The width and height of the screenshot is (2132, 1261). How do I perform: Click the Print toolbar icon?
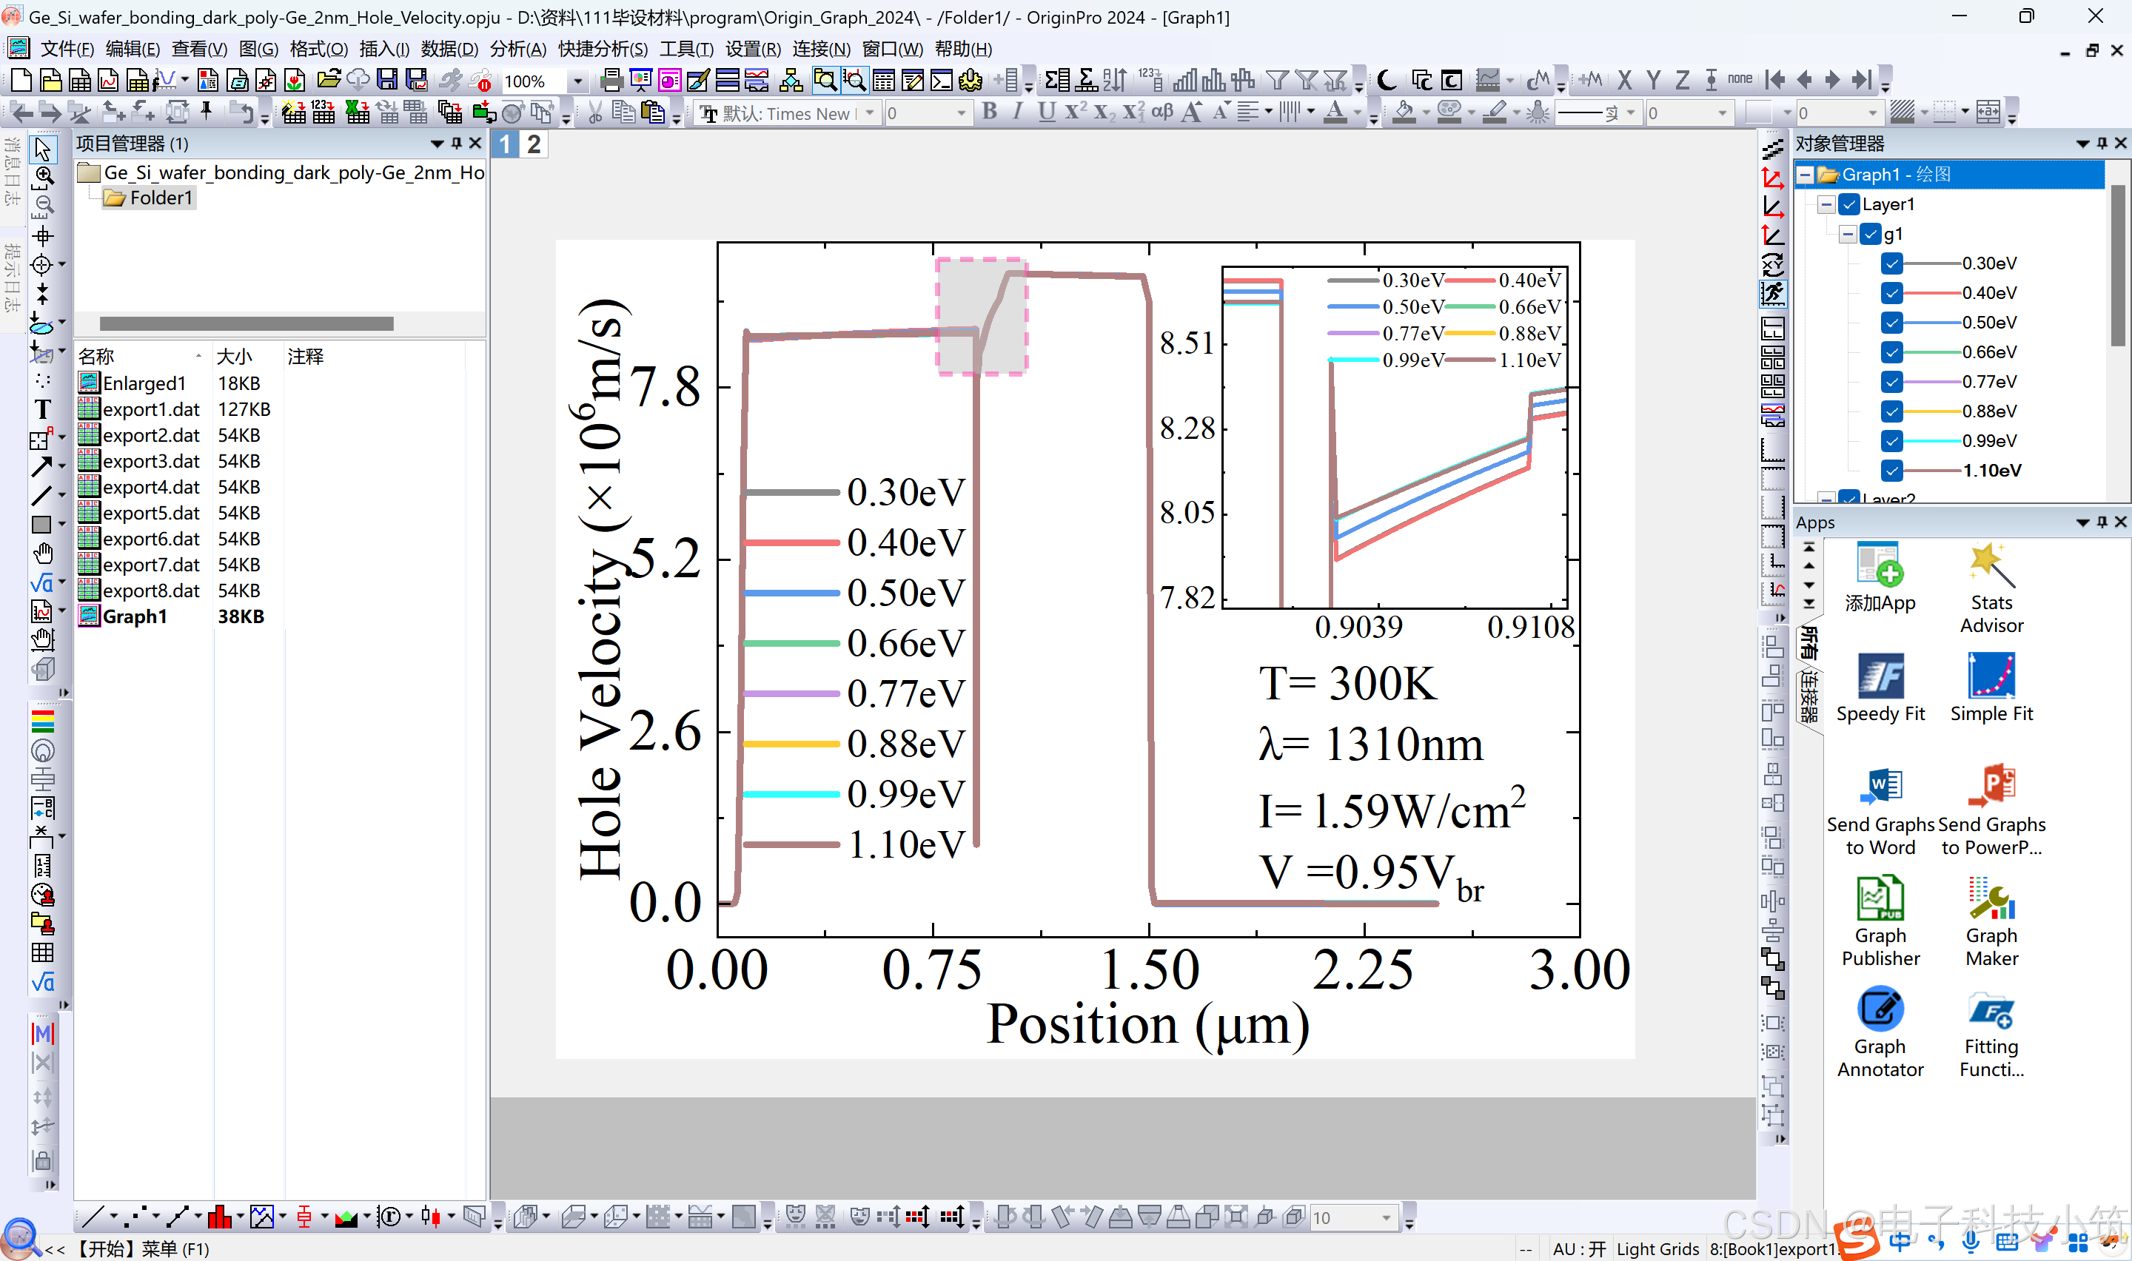click(610, 81)
